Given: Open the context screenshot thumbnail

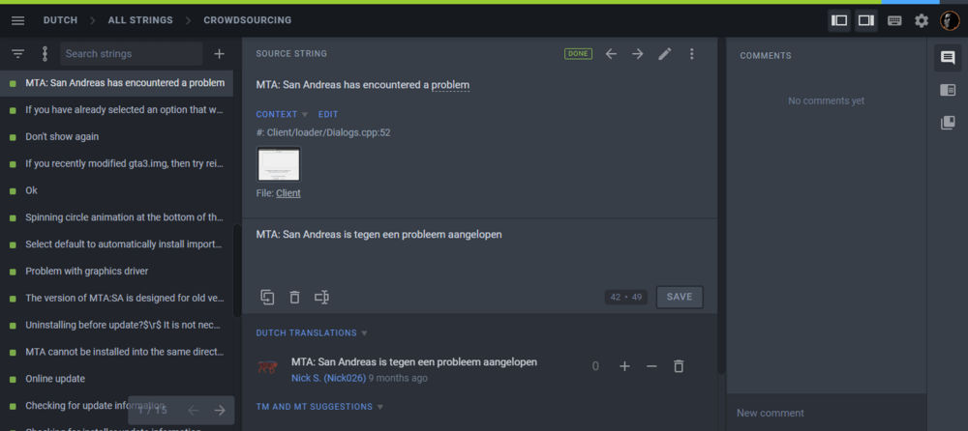Looking at the screenshot, I should pos(278,163).
